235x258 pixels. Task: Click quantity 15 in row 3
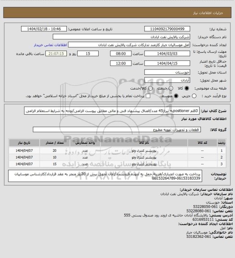pyautogui.click(x=55, y=164)
